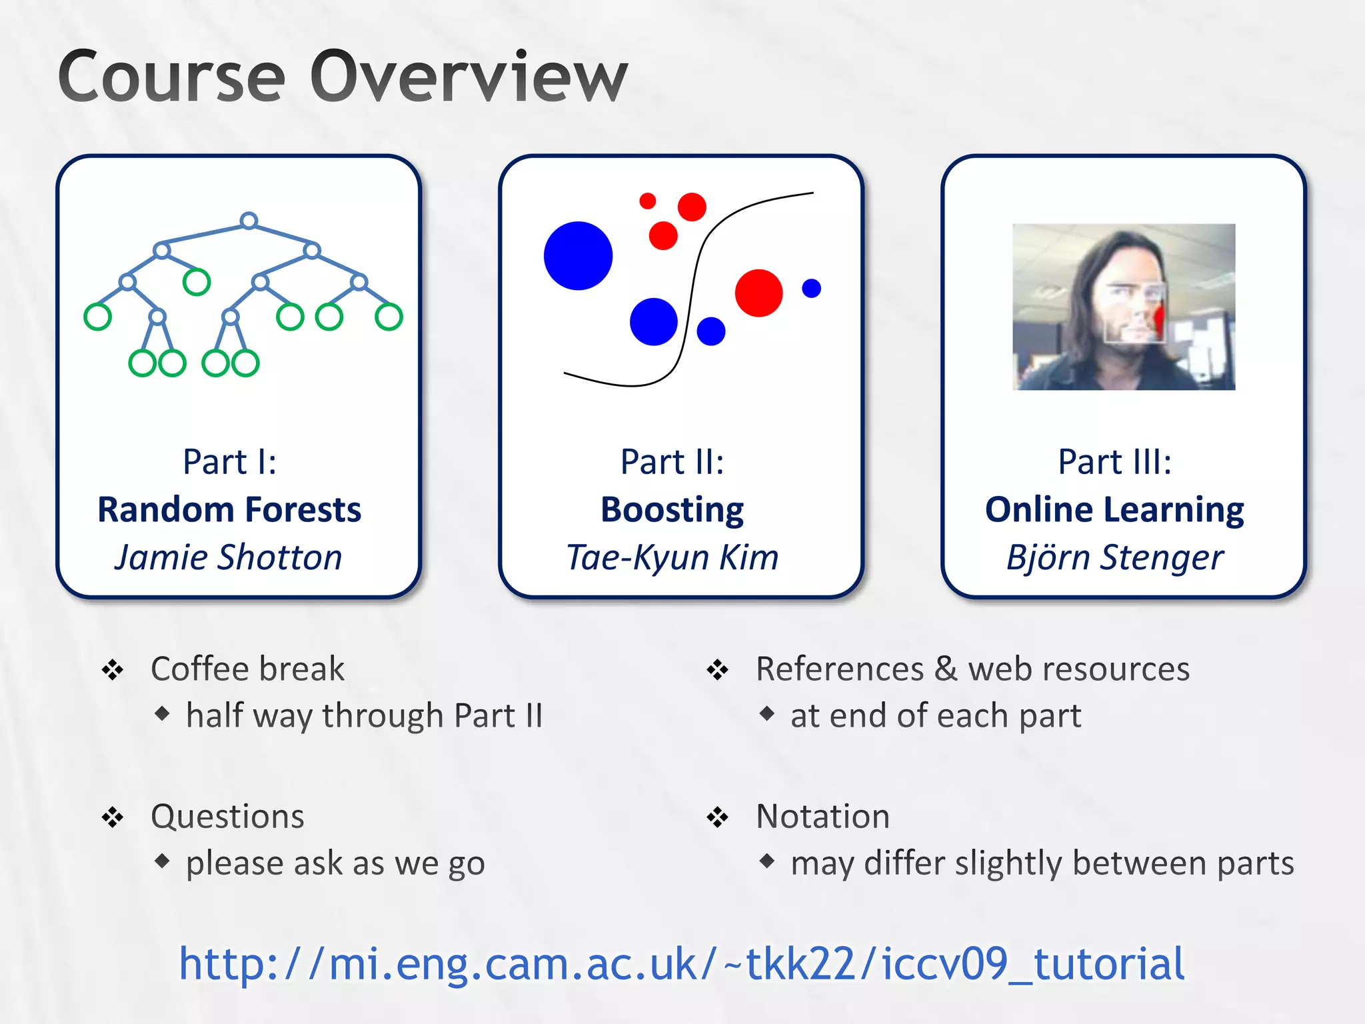The width and height of the screenshot is (1365, 1024).
Task: Click the bullet icon beside References & web resources
Action: point(718,669)
